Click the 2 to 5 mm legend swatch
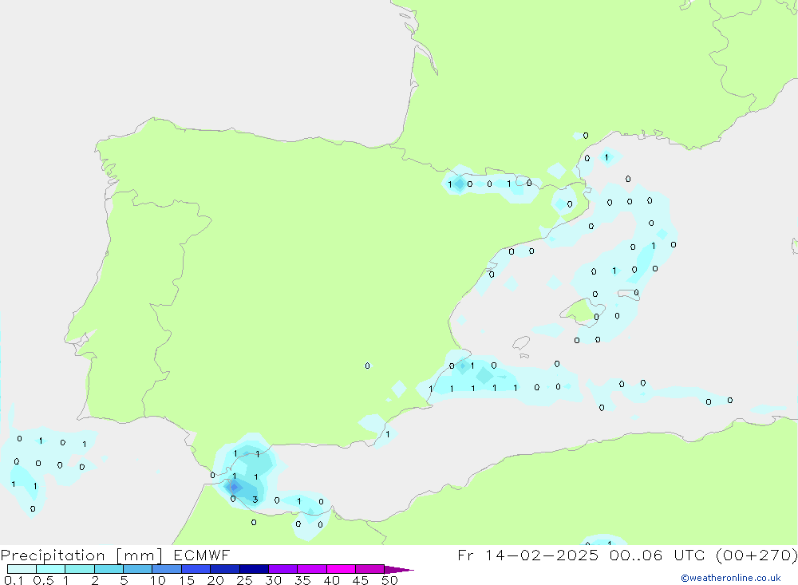The image size is (798, 585). 109,569
